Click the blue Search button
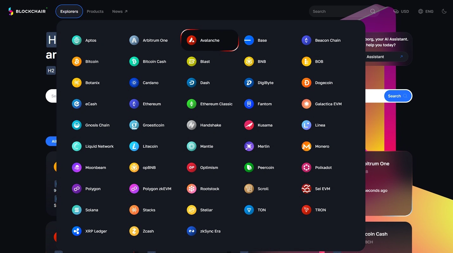This screenshot has width=453, height=253. [x=398, y=96]
